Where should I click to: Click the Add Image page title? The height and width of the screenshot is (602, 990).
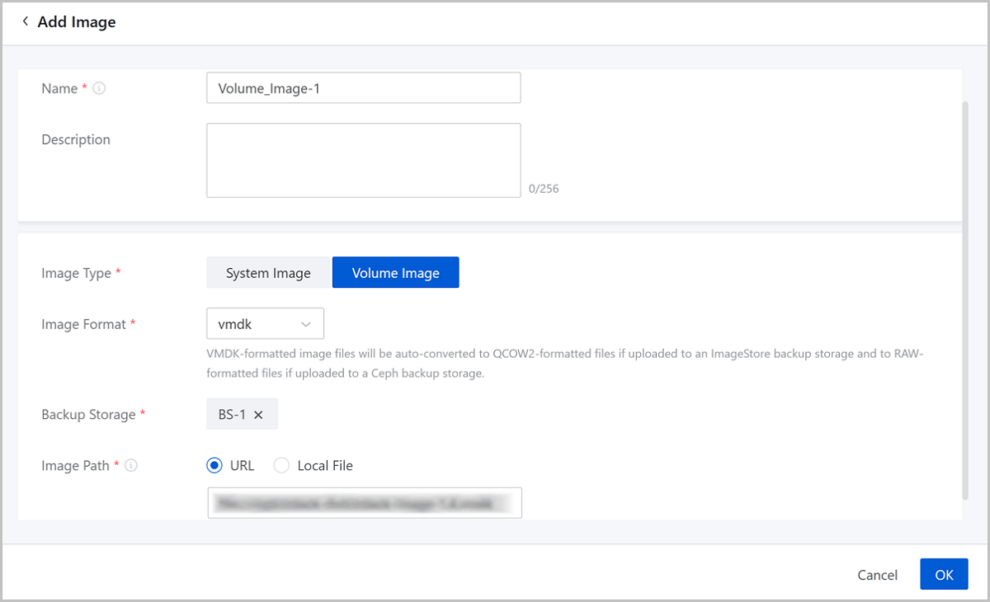tap(77, 22)
